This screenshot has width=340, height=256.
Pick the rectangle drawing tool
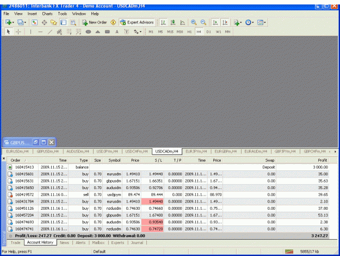coord(107,32)
